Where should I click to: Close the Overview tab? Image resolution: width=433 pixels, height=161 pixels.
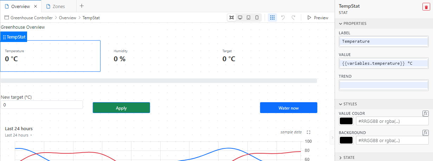(x=35, y=6)
